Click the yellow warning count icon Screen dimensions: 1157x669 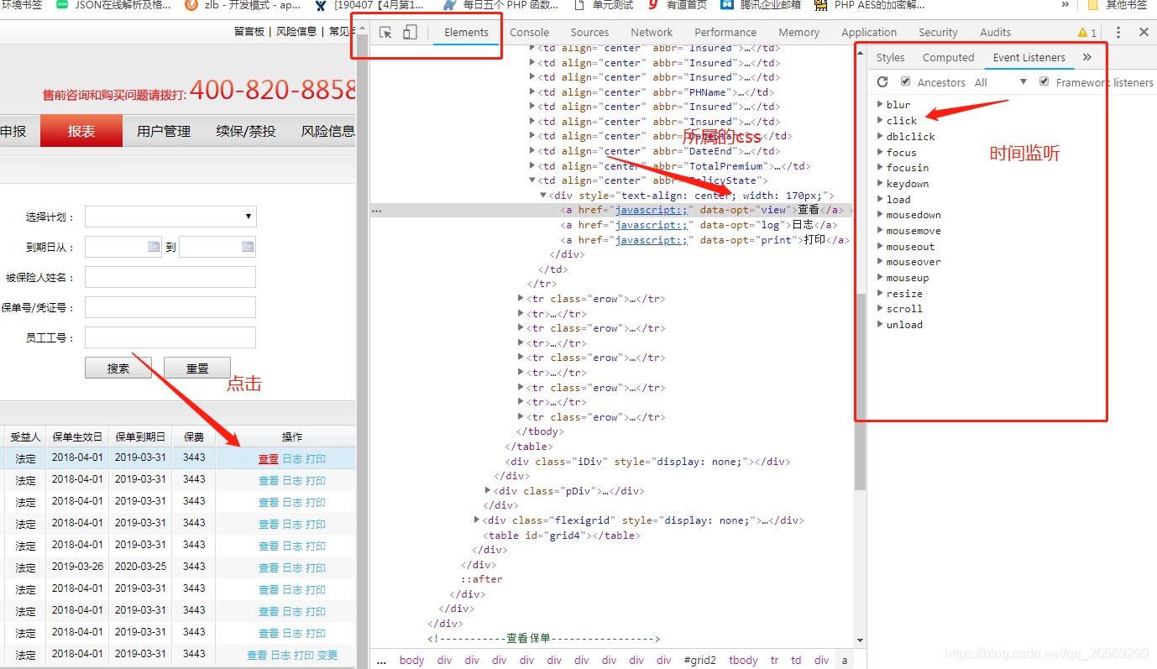tap(1087, 33)
